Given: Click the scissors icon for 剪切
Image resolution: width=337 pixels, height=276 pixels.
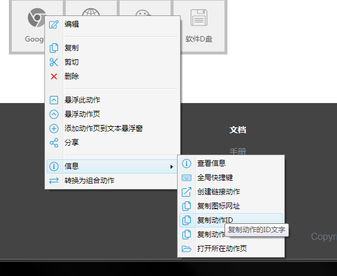Looking at the screenshot, I should tap(54, 62).
